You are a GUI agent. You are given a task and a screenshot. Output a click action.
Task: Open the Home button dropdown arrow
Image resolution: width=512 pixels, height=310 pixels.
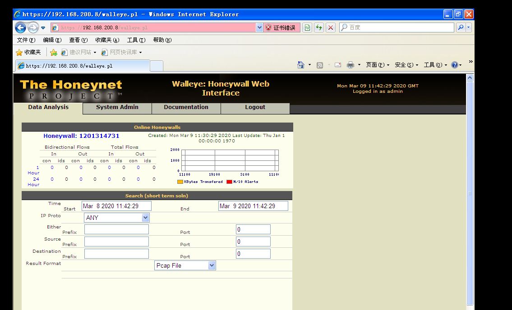pyautogui.click(x=309, y=65)
